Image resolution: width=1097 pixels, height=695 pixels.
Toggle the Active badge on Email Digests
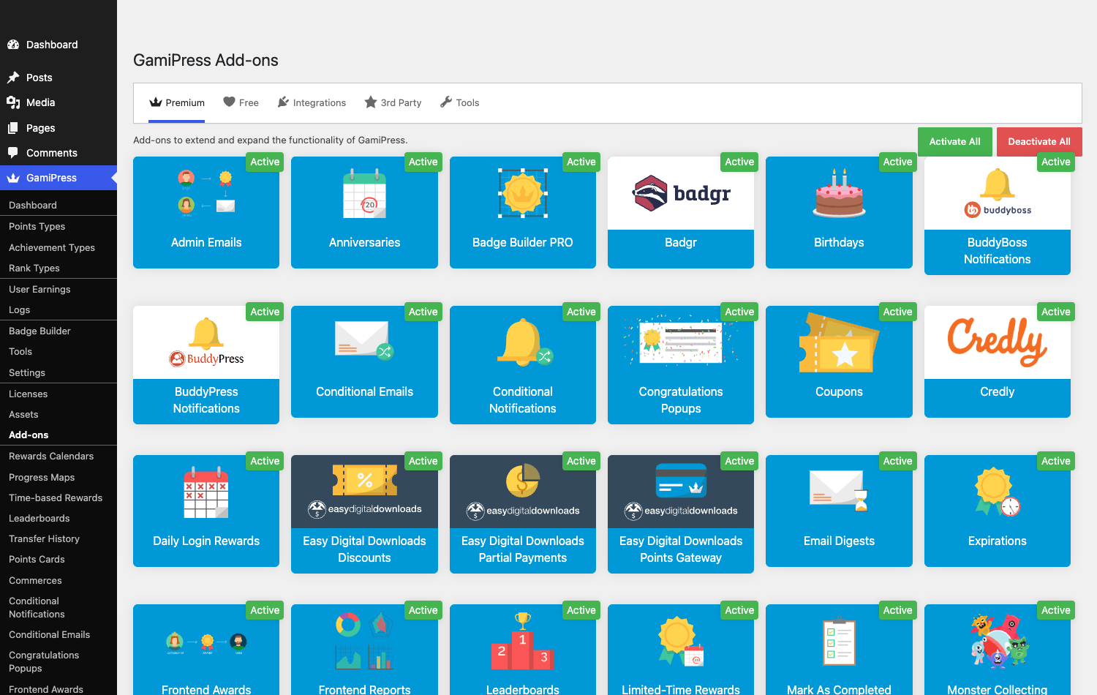pos(897,461)
